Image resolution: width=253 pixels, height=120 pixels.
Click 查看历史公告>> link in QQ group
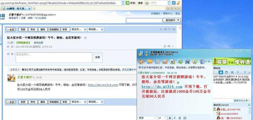[242, 100]
